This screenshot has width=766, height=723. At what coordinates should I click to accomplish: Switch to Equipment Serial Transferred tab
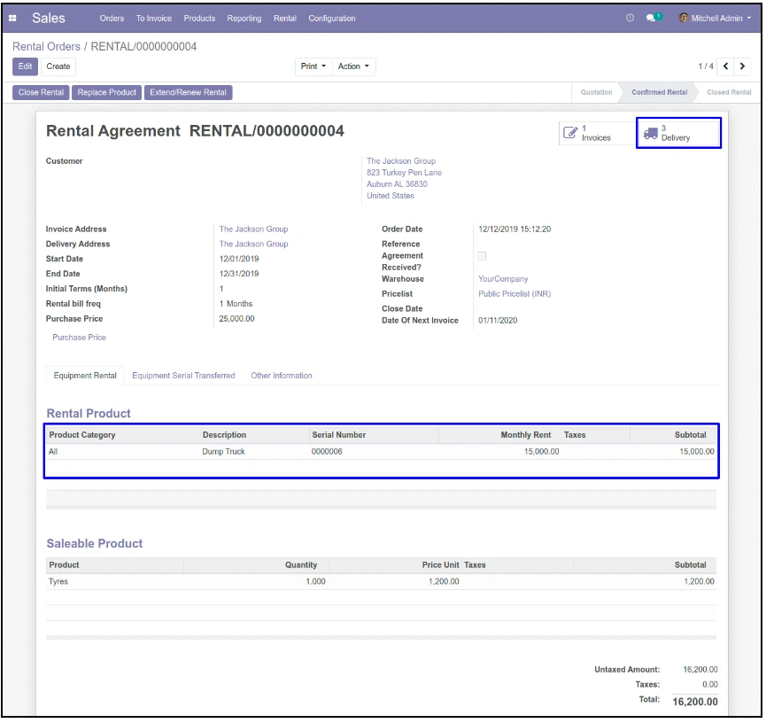[183, 376]
